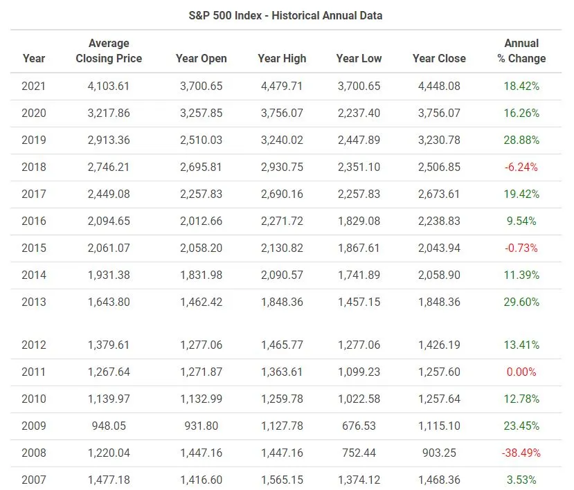The width and height of the screenshot is (574, 490).
Task: Click the 2011 change value 0.00%
Action: click(521, 372)
